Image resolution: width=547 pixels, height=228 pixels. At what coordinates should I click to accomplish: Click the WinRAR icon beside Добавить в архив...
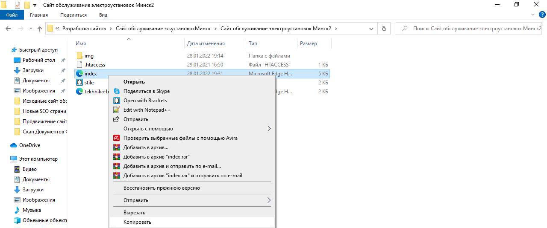[x=116, y=147]
